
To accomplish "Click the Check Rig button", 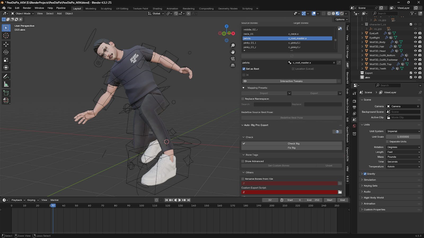I will pos(293,144).
